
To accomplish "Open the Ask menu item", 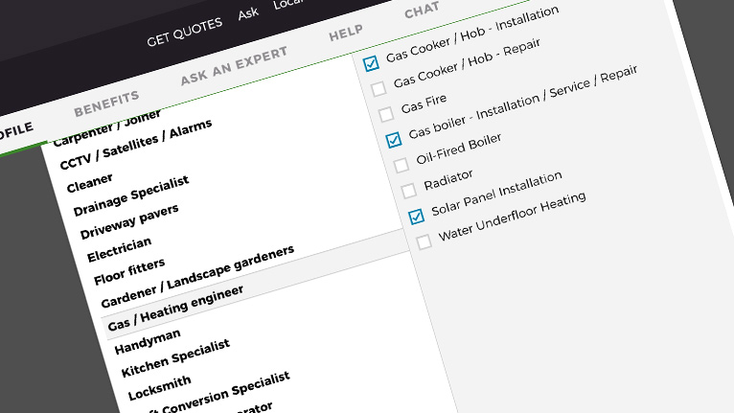I will click(x=248, y=13).
